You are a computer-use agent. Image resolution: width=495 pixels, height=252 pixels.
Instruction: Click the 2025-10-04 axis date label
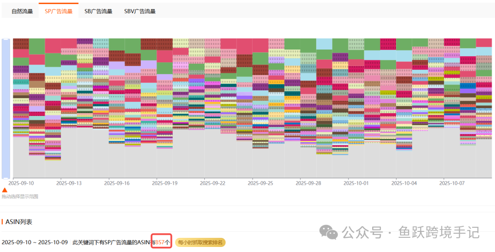pyautogui.click(x=404, y=183)
